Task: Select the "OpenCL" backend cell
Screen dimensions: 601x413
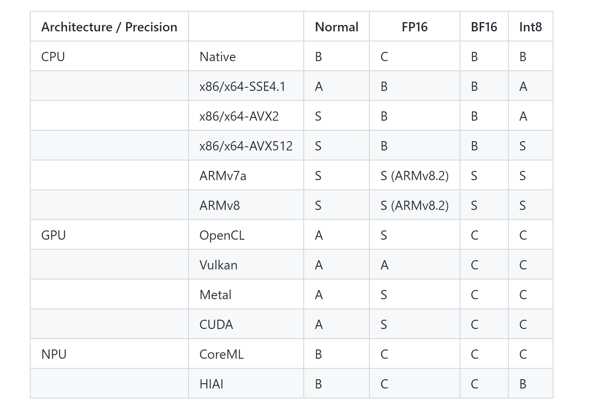Action: coord(222,235)
